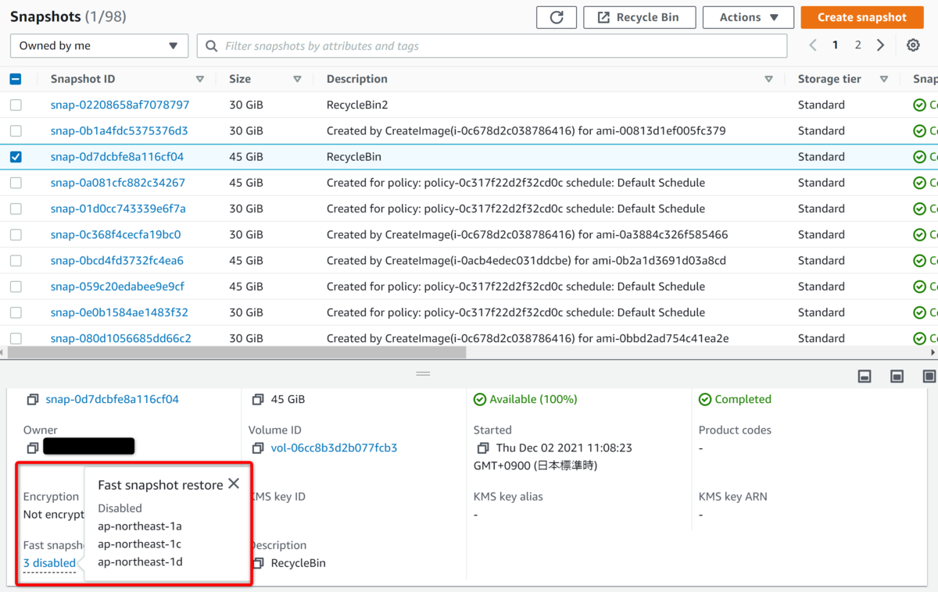Copy snapshot ID in details panel
Screen dimensions: 938x592
32,400
